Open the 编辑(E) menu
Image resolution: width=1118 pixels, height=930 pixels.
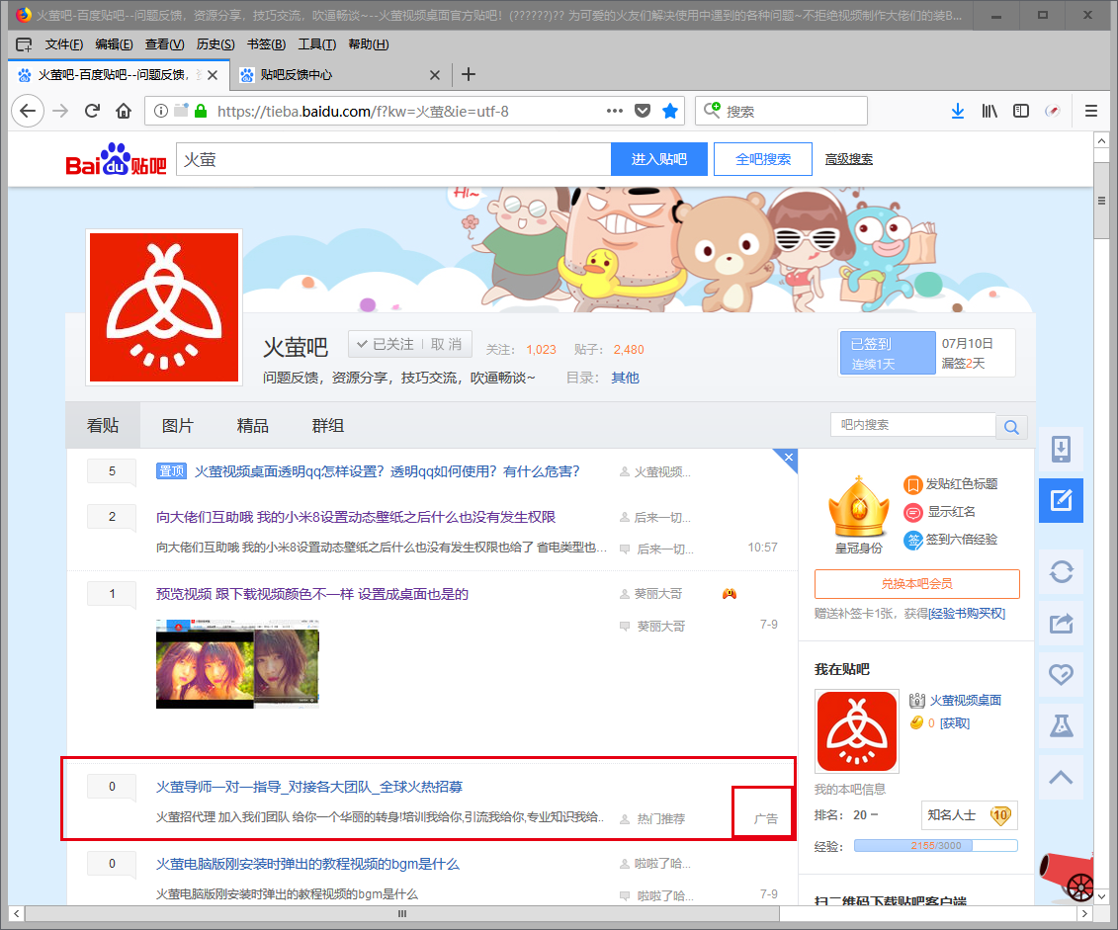[x=114, y=44]
